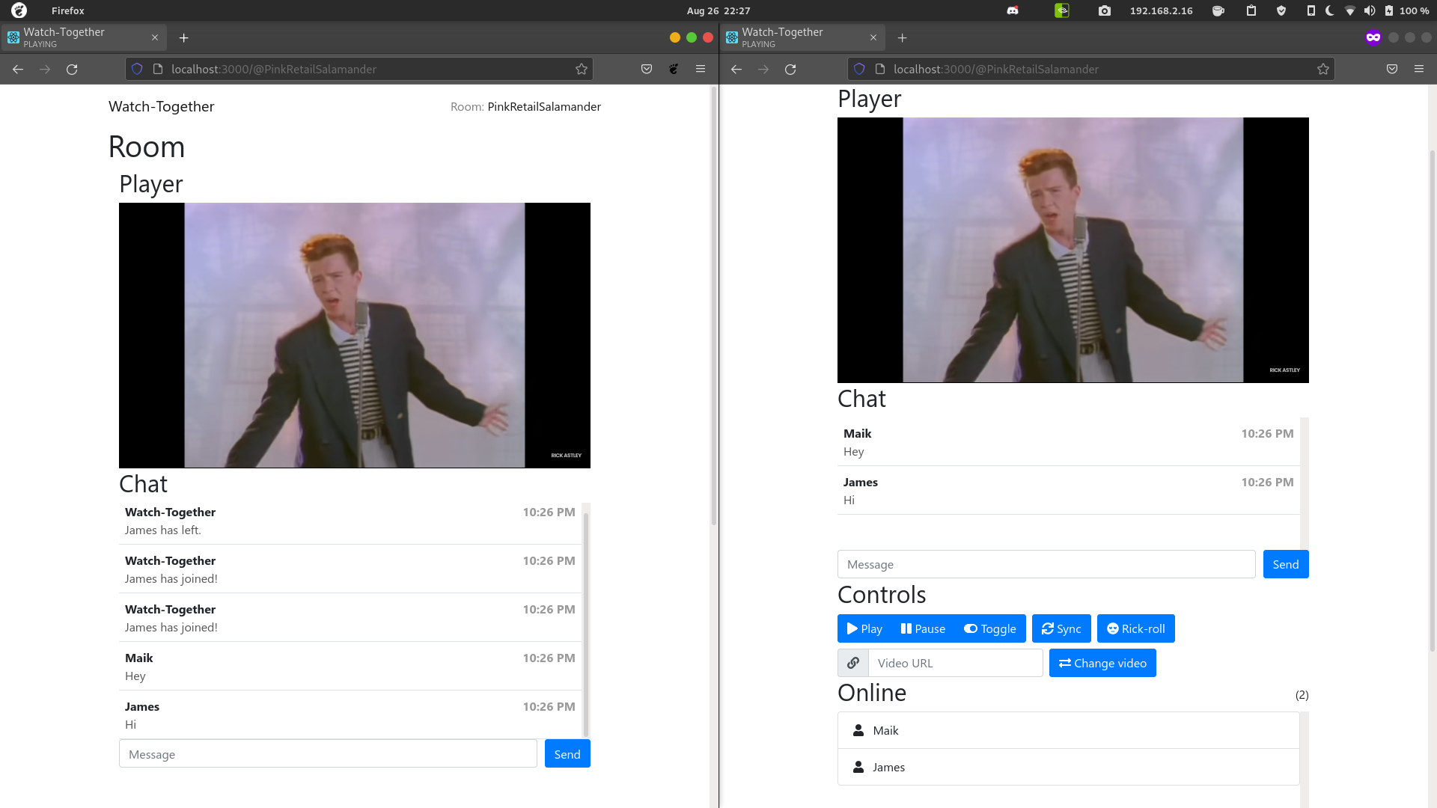Click the 192.168.2.16 IP indicator

[x=1161, y=10]
